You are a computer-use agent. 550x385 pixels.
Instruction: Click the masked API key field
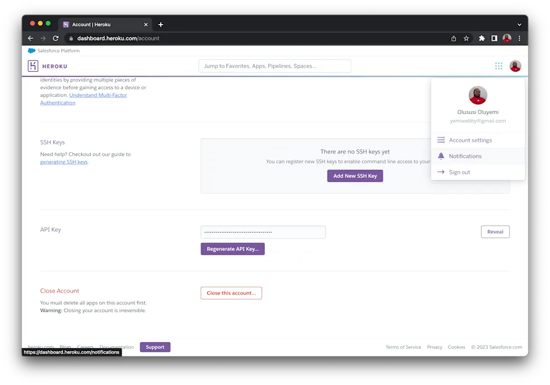[263, 232]
